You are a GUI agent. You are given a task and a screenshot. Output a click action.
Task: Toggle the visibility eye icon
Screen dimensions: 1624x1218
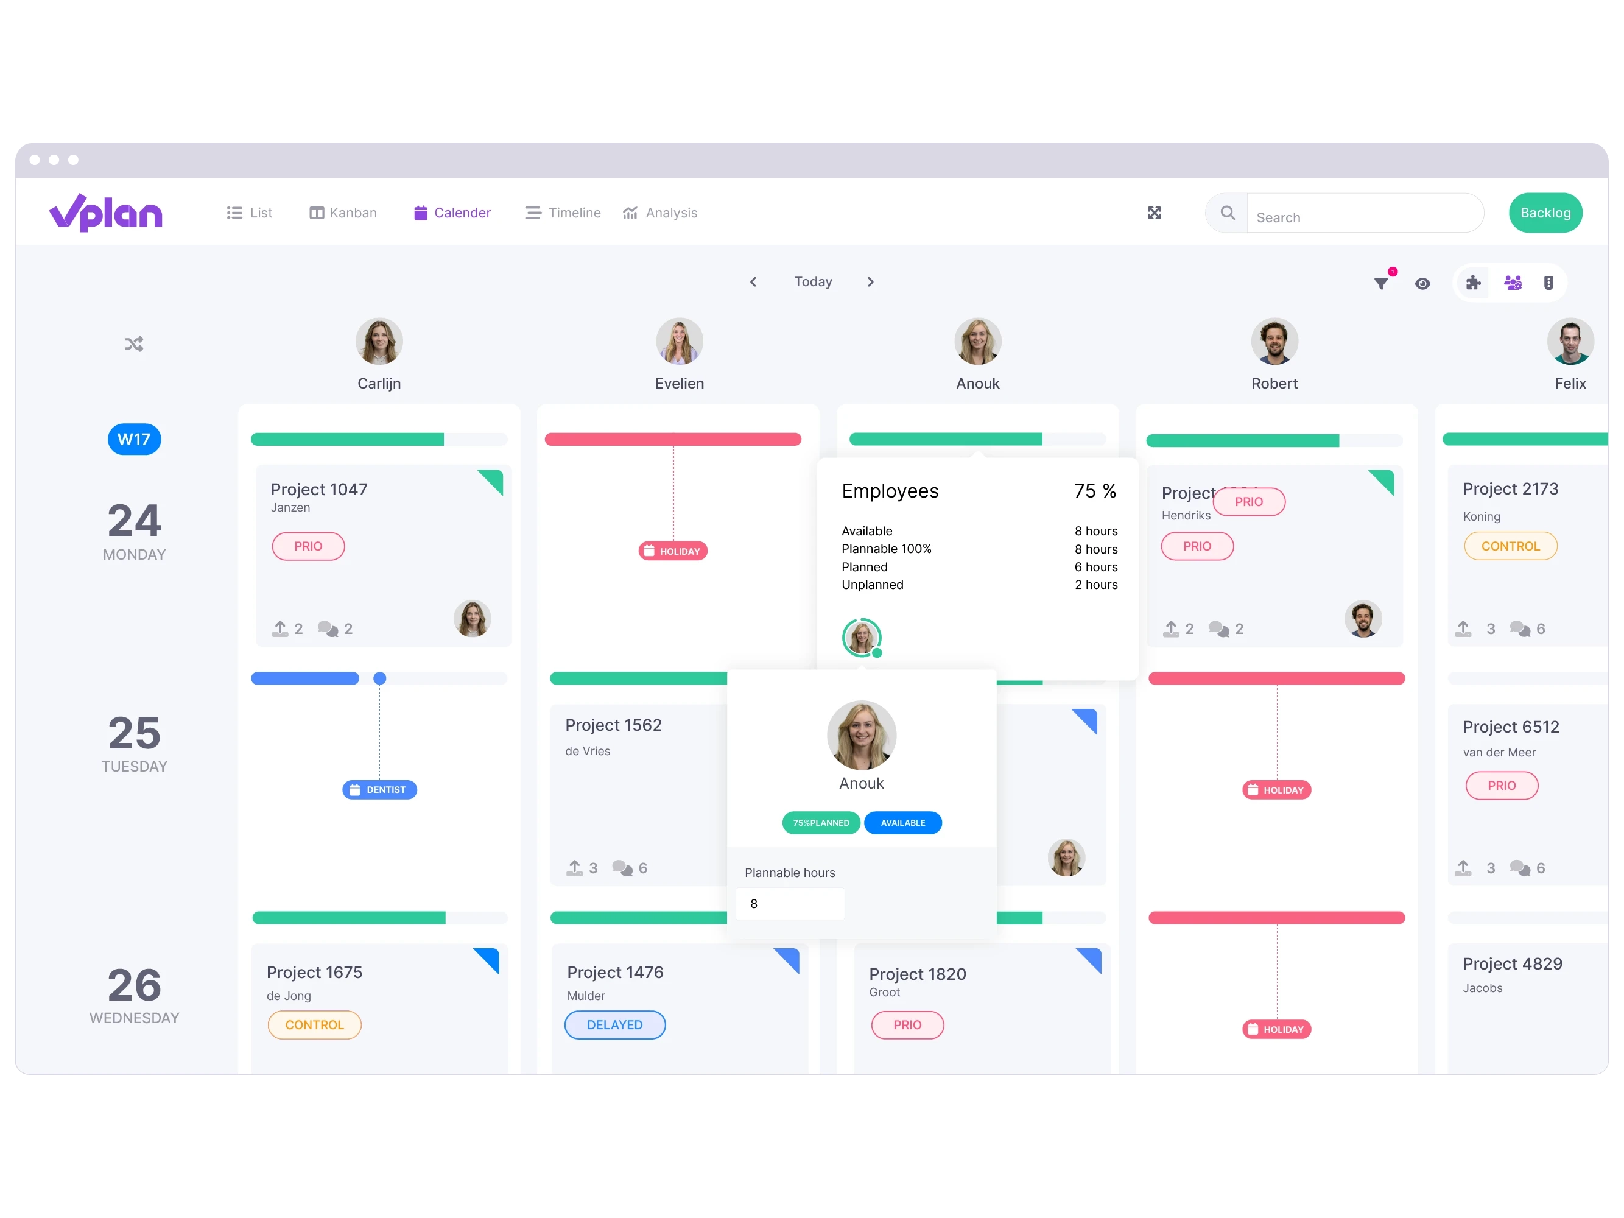coord(1421,283)
